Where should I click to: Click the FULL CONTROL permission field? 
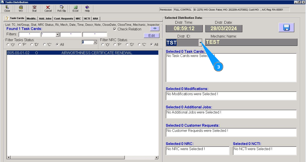[x=183, y=10]
